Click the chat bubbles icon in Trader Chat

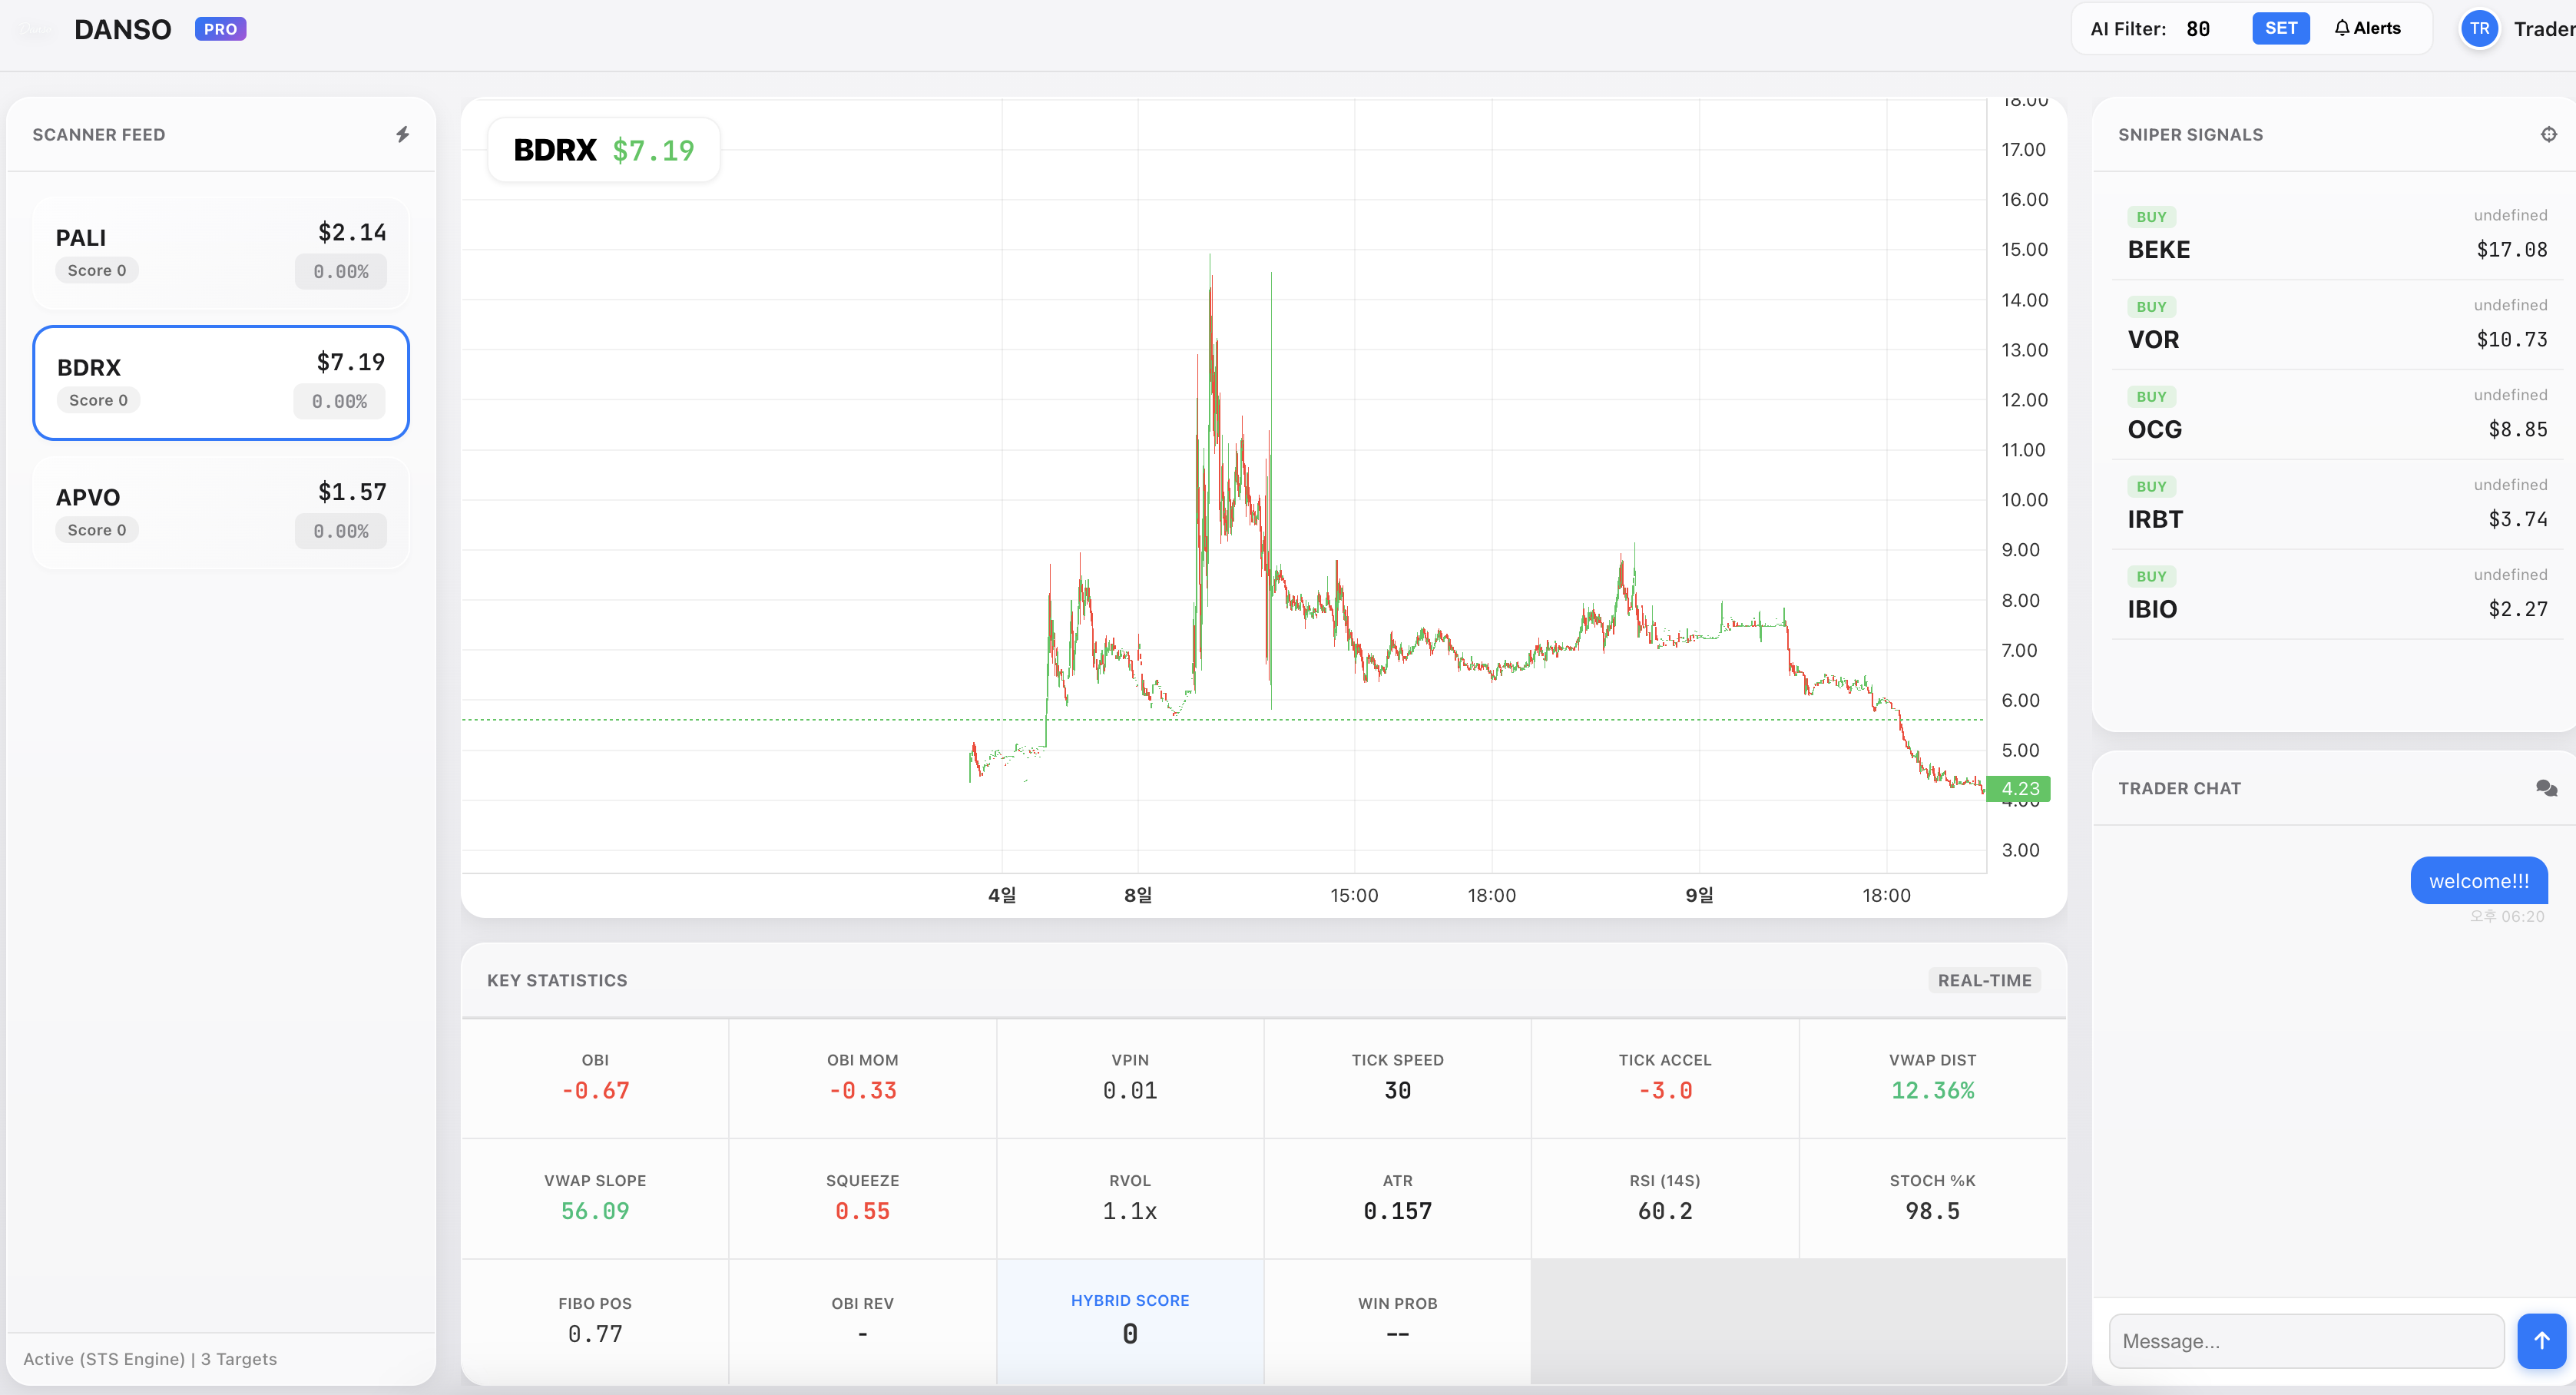click(x=2546, y=788)
